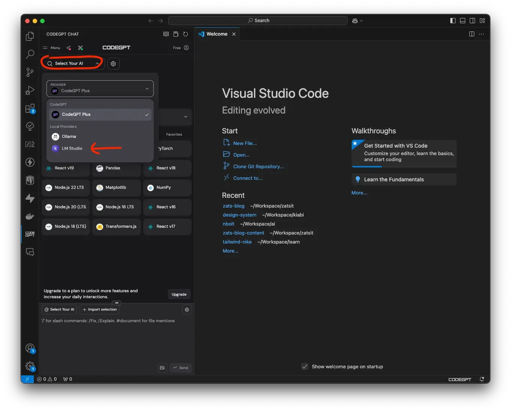Open Source Control view
The width and height of the screenshot is (511, 411).
coord(30,72)
